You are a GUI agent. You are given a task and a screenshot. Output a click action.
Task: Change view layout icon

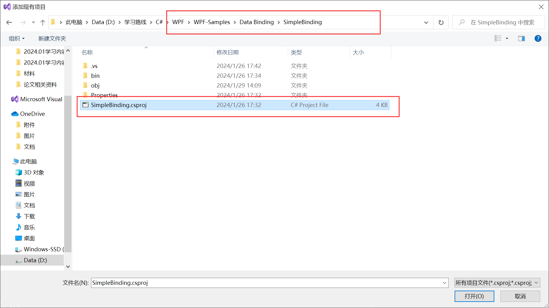coord(498,38)
